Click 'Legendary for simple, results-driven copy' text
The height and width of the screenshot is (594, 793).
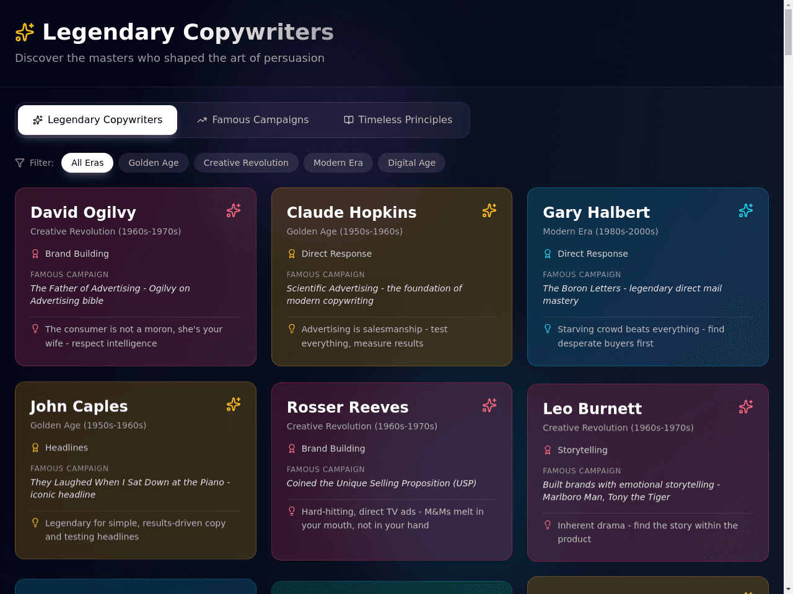tap(135, 530)
